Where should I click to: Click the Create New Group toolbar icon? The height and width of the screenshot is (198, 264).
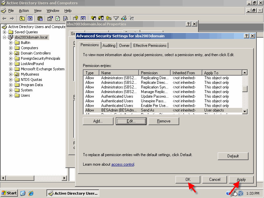click(x=101, y=18)
